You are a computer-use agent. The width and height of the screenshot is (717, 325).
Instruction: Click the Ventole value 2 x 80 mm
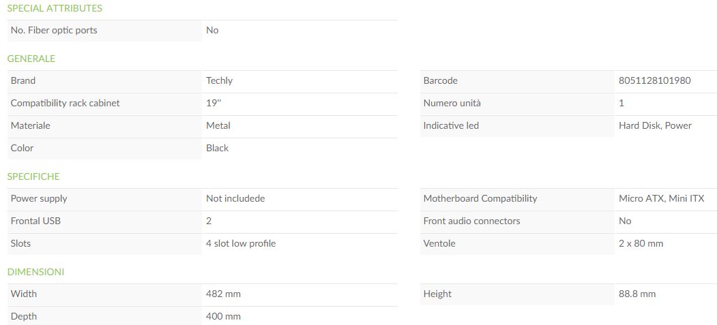pos(641,243)
